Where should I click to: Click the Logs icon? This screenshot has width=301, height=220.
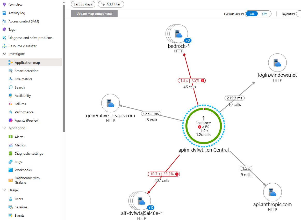coord(11,162)
